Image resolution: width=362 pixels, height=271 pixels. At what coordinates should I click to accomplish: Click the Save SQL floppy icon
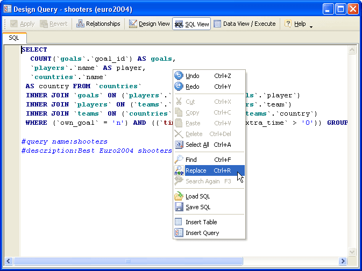179,207
